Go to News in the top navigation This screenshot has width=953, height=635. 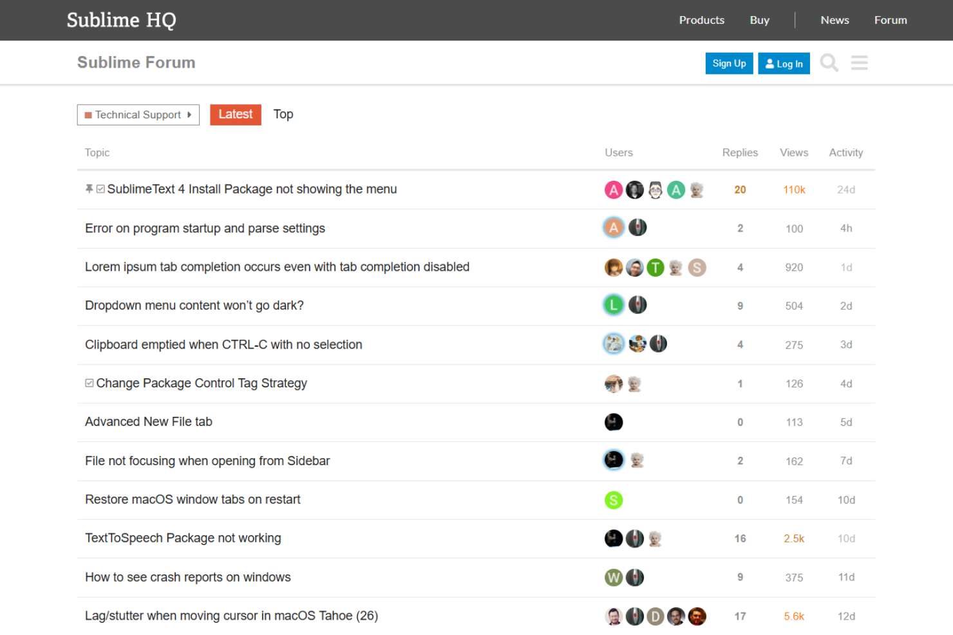(835, 20)
